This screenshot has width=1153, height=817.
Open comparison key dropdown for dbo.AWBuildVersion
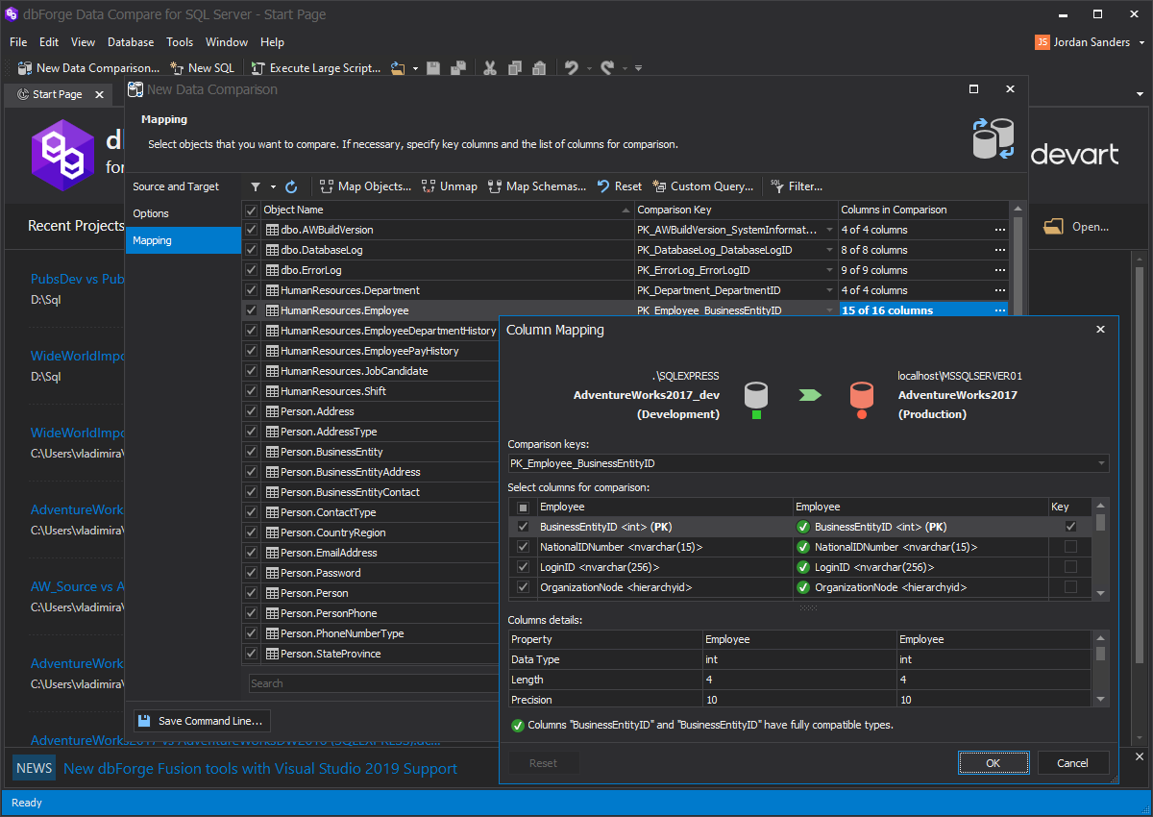coord(830,230)
